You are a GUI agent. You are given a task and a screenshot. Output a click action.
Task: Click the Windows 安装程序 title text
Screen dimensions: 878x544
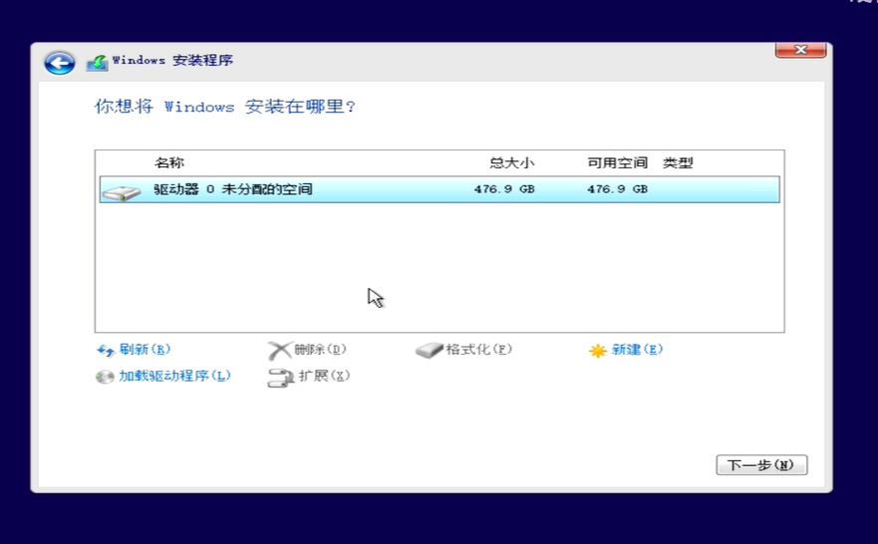pos(172,60)
